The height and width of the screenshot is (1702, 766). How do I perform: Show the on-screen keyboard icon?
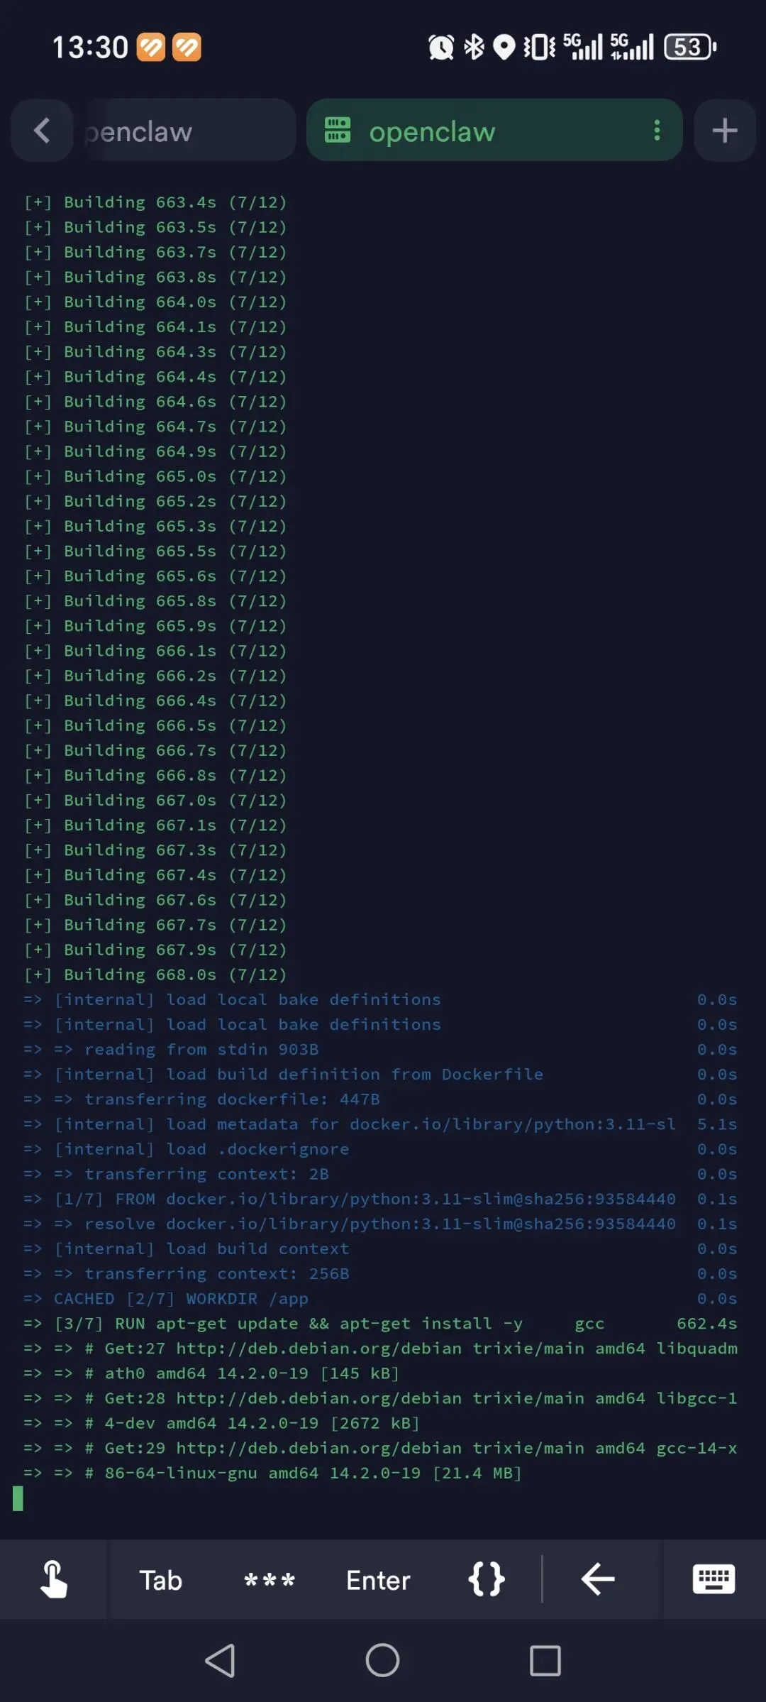(714, 1579)
